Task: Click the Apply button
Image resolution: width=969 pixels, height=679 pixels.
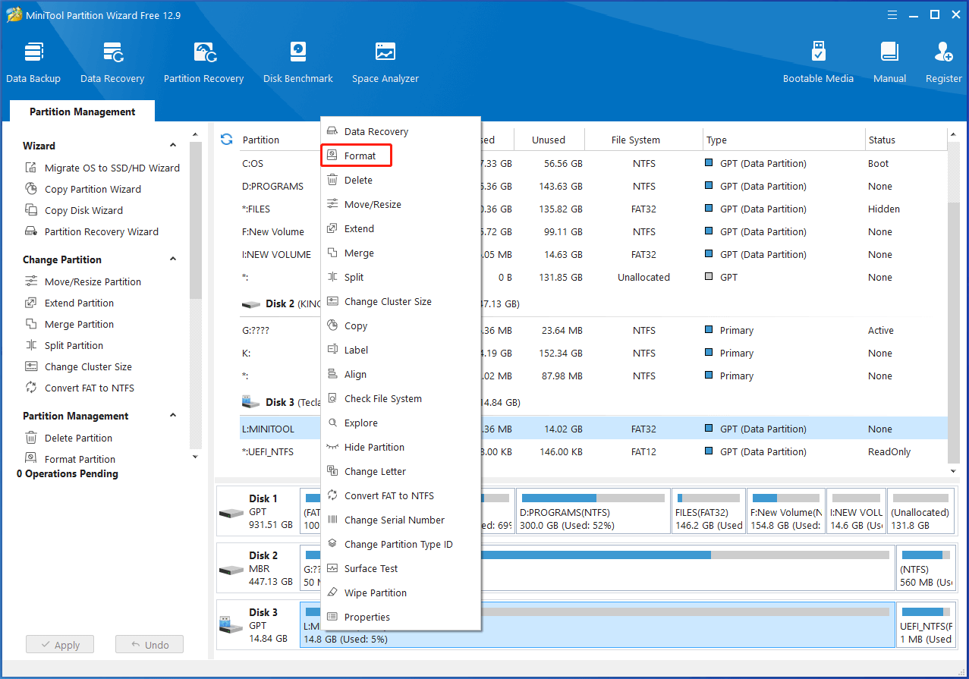Action: (x=59, y=645)
